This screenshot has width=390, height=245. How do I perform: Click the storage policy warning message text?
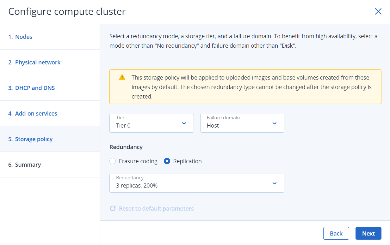[251, 87]
